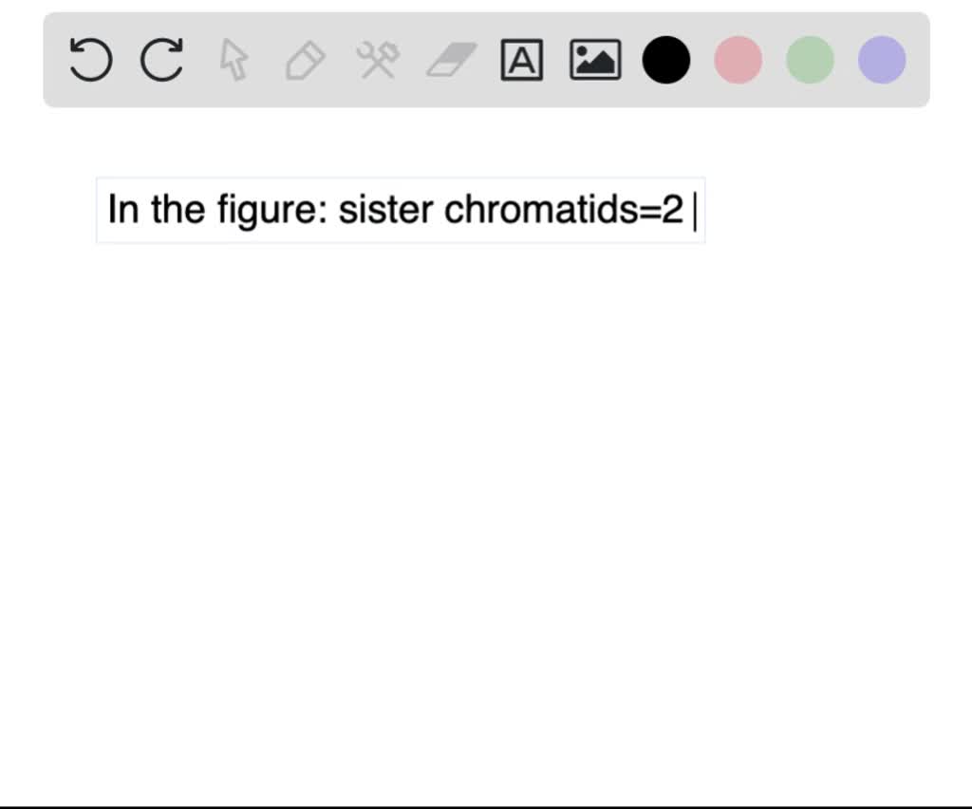
Task: Click the word 'chromatids' in the text box
Action: pos(541,210)
